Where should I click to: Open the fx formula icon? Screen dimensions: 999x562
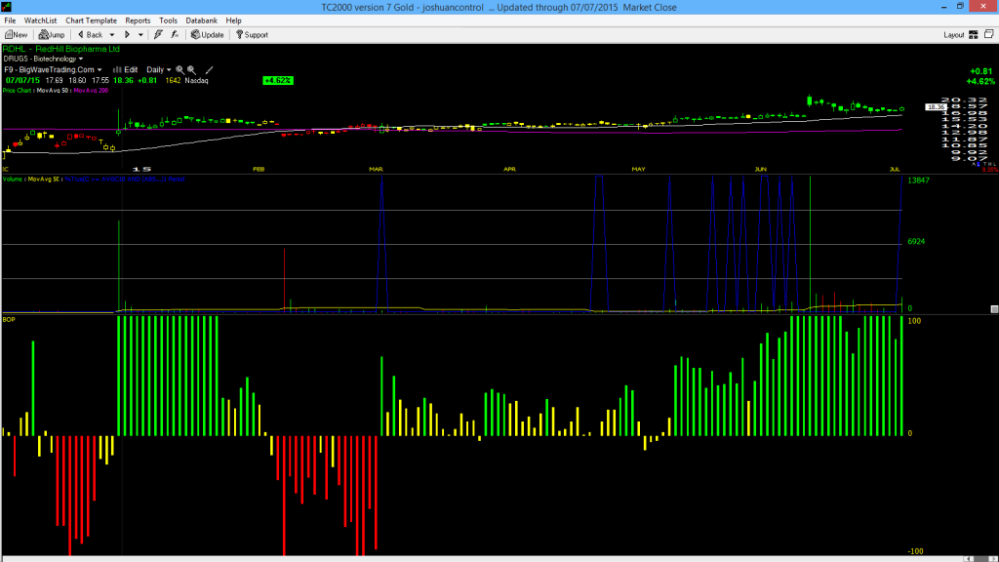[x=175, y=35]
